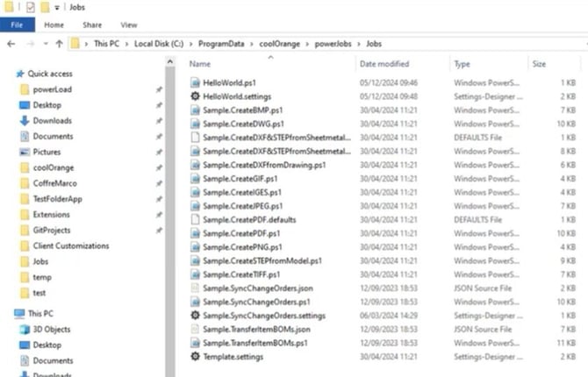This screenshot has height=377, width=588.
Task: Open Downloads in Quick access
Action: 52,121
